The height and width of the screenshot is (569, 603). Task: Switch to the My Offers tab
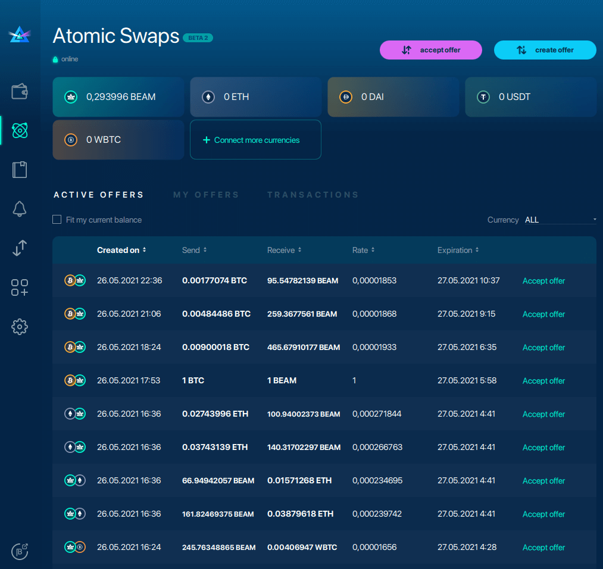point(206,195)
